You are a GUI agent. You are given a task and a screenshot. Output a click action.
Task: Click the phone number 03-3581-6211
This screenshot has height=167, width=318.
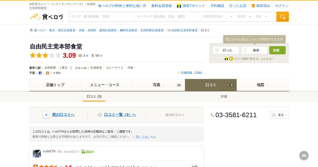point(236,115)
